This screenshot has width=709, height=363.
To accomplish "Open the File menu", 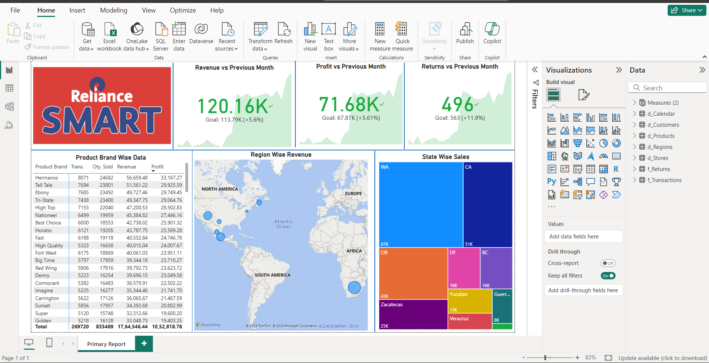I will pos(15,10).
